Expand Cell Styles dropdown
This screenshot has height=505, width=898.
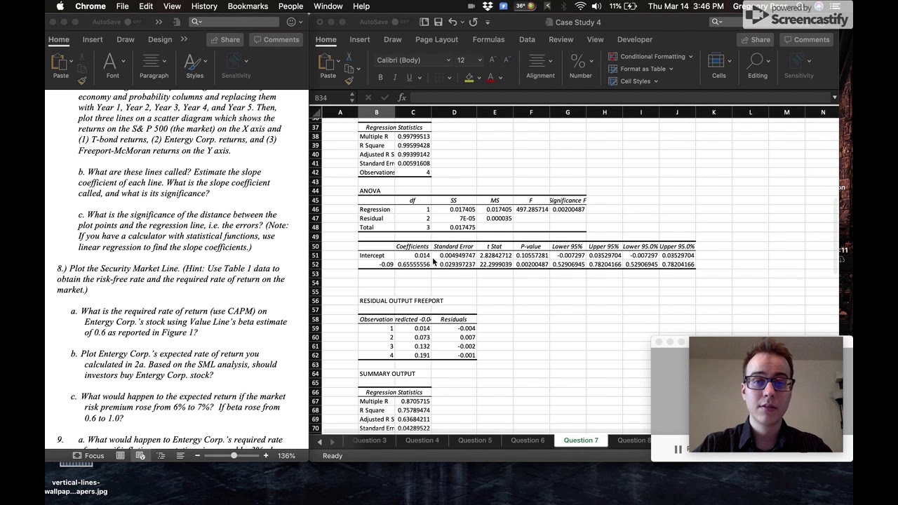tap(655, 81)
